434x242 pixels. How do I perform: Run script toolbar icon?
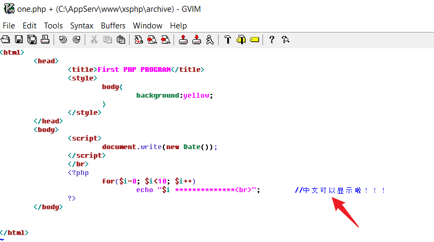point(210,40)
